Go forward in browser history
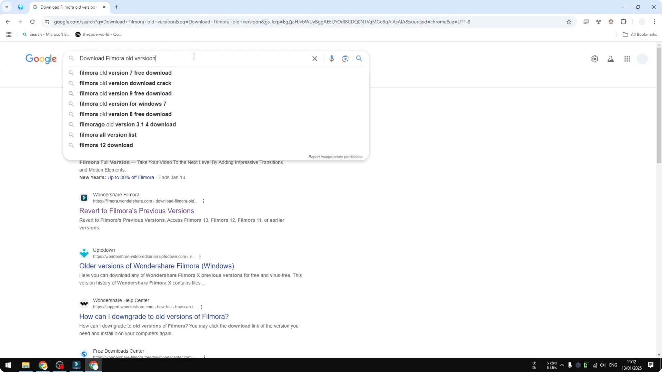This screenshot has width=662, height=372. coord(20,22)
